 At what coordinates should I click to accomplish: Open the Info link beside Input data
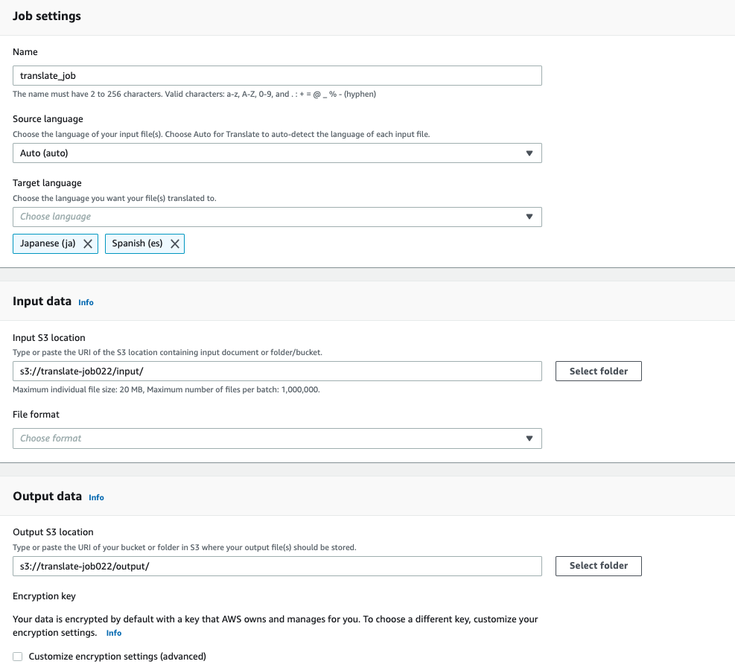(86, 302)
